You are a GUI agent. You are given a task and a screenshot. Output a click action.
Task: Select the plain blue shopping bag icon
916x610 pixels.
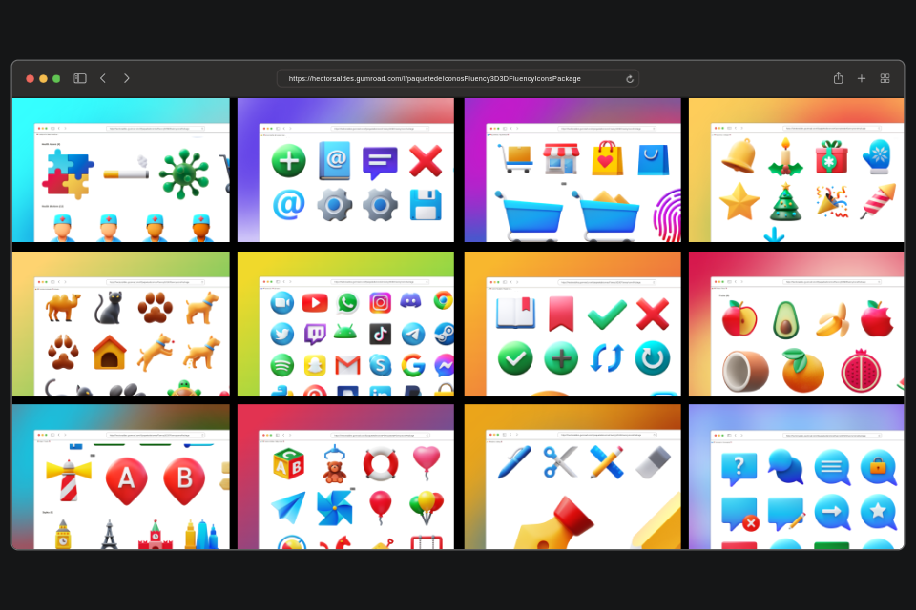(654, 159)
